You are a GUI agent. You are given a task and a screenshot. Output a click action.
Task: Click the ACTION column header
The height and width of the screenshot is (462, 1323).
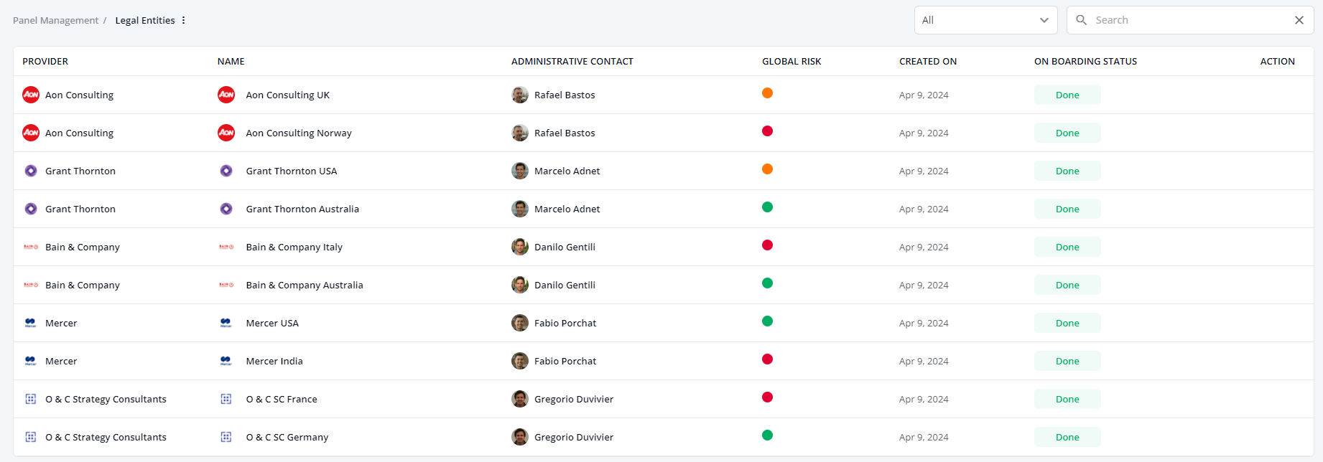pos(1277,61)
